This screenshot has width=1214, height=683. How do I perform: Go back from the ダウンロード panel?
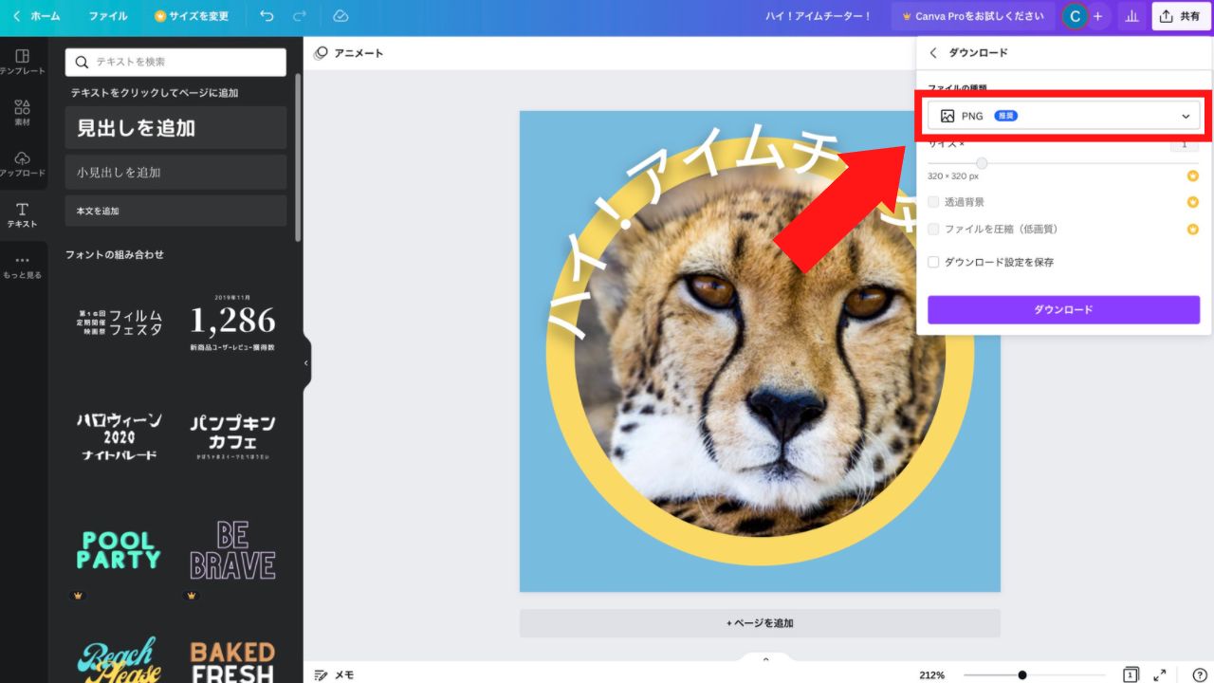[933, 53]
